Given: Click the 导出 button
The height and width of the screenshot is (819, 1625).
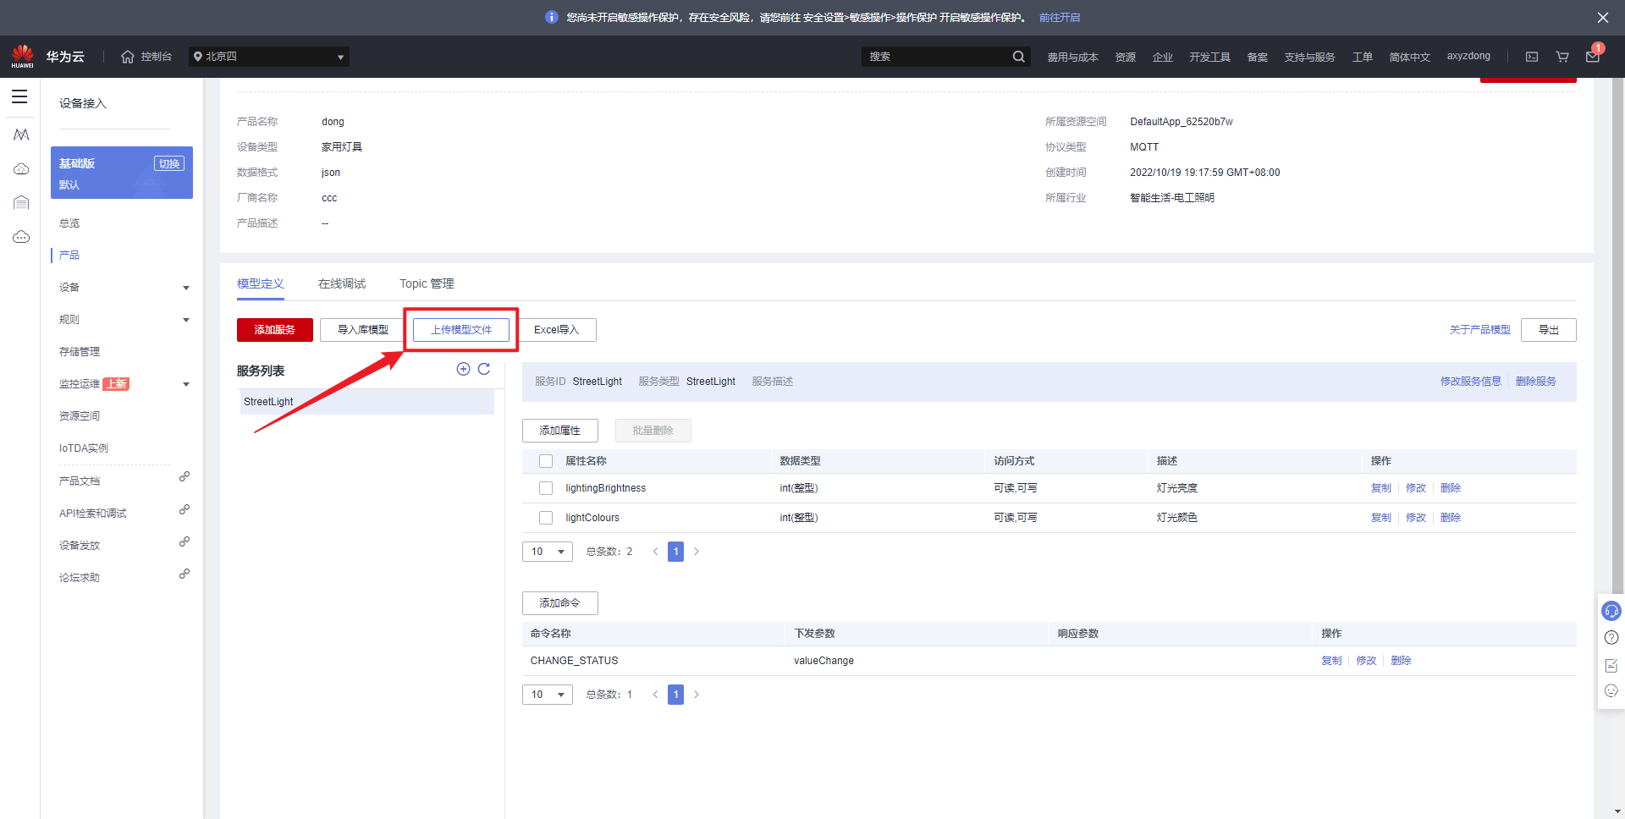Looking at the screenshot, I should 1549,330.
